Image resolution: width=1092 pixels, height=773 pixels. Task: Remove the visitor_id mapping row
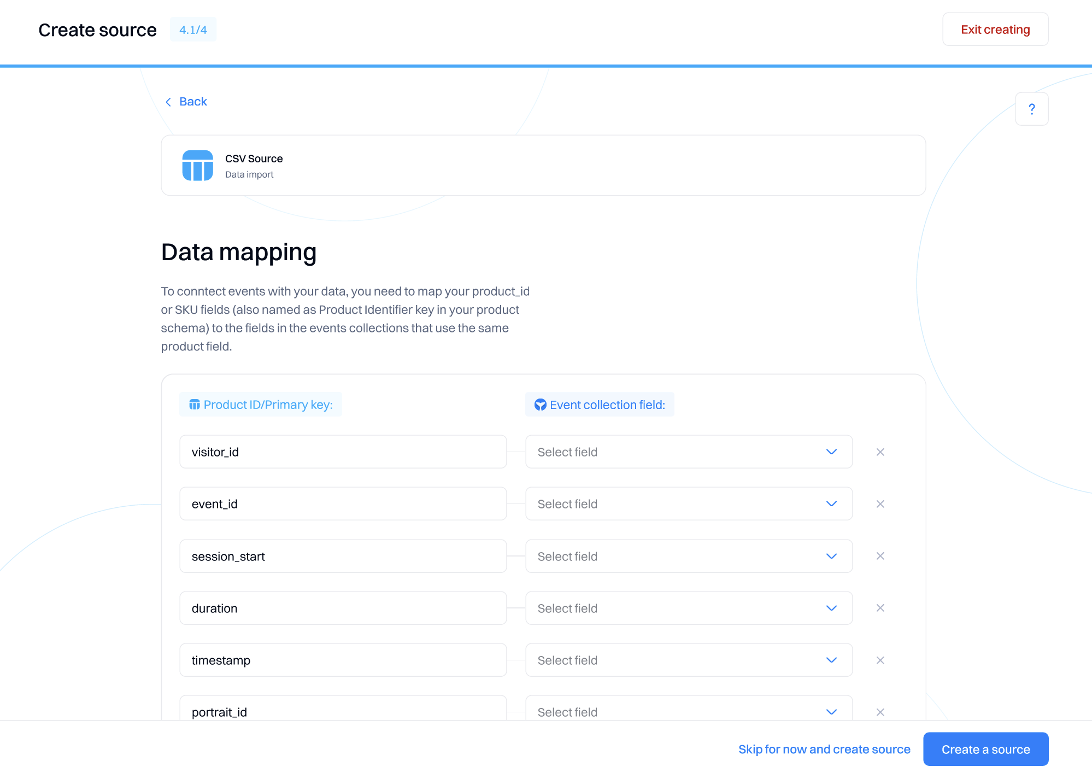(x=880, y=452)
